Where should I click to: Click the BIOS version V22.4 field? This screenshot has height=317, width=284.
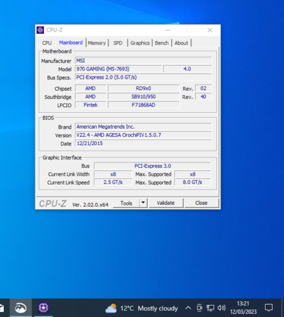point(143,135)
